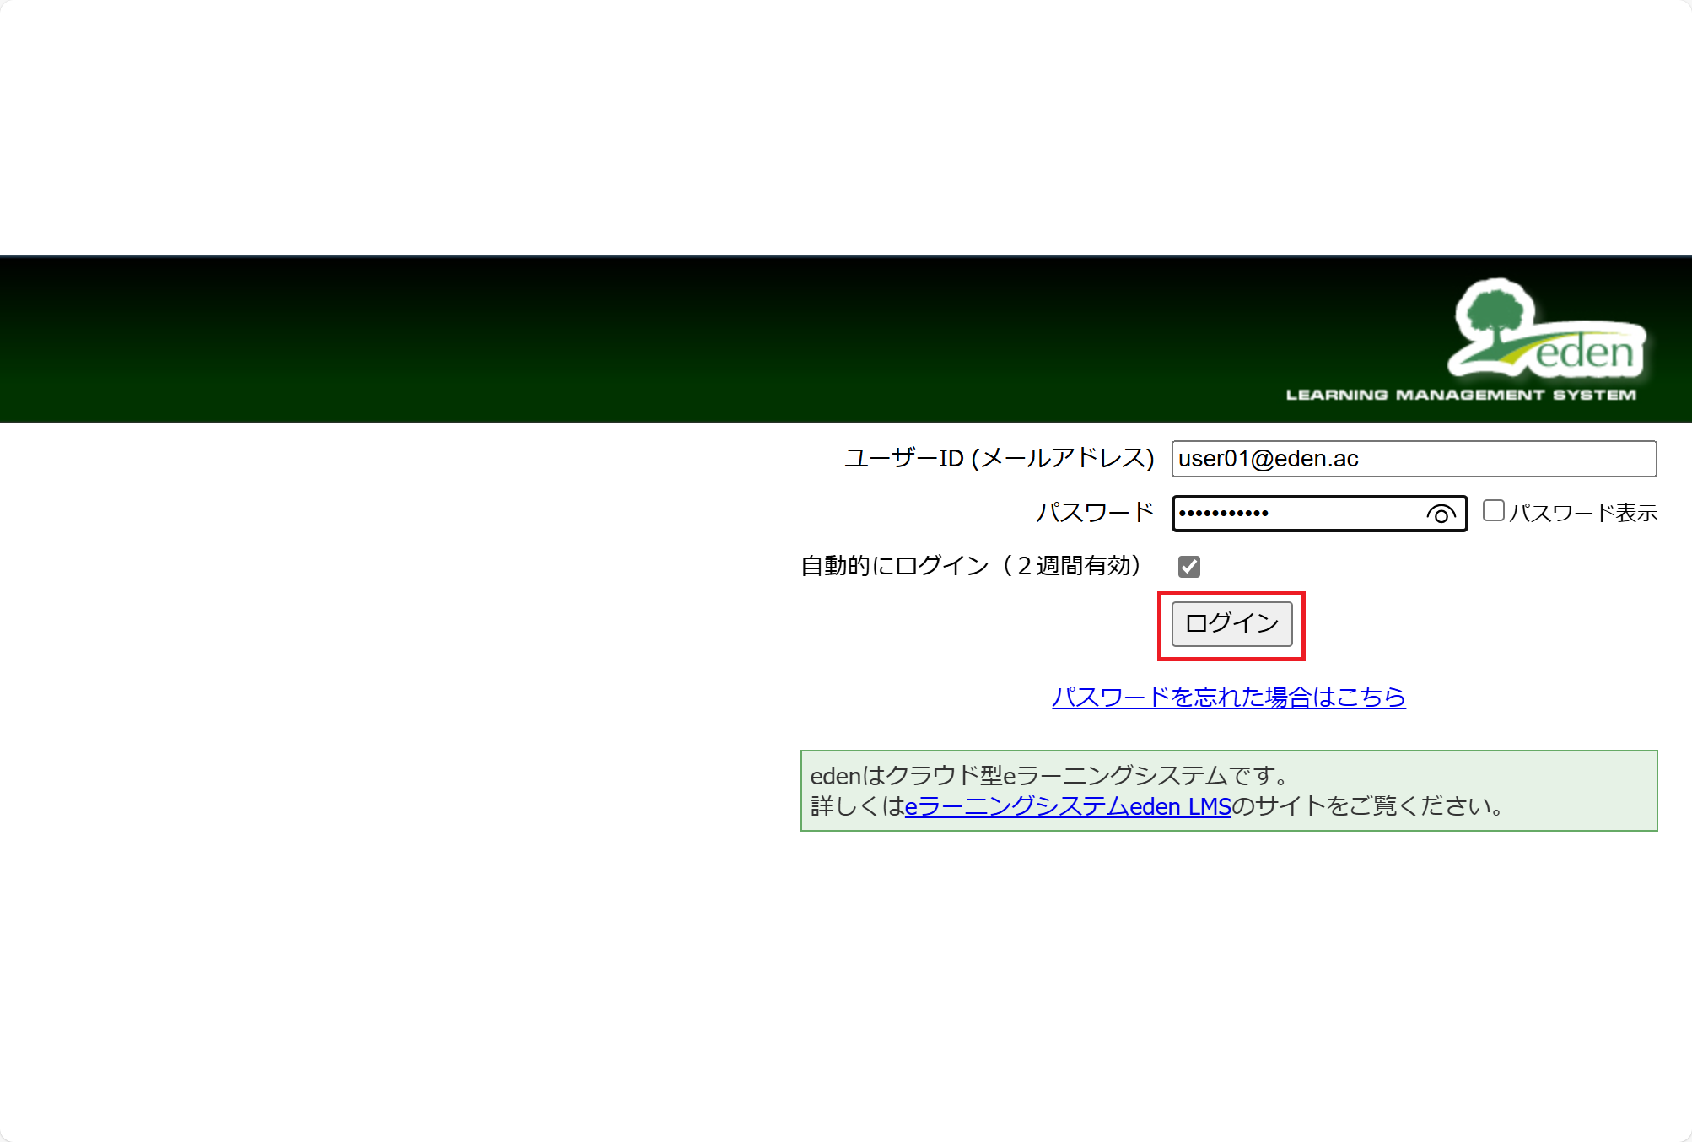
Task: Focus the パスワード input field
Action: (x=1319, y=514)
